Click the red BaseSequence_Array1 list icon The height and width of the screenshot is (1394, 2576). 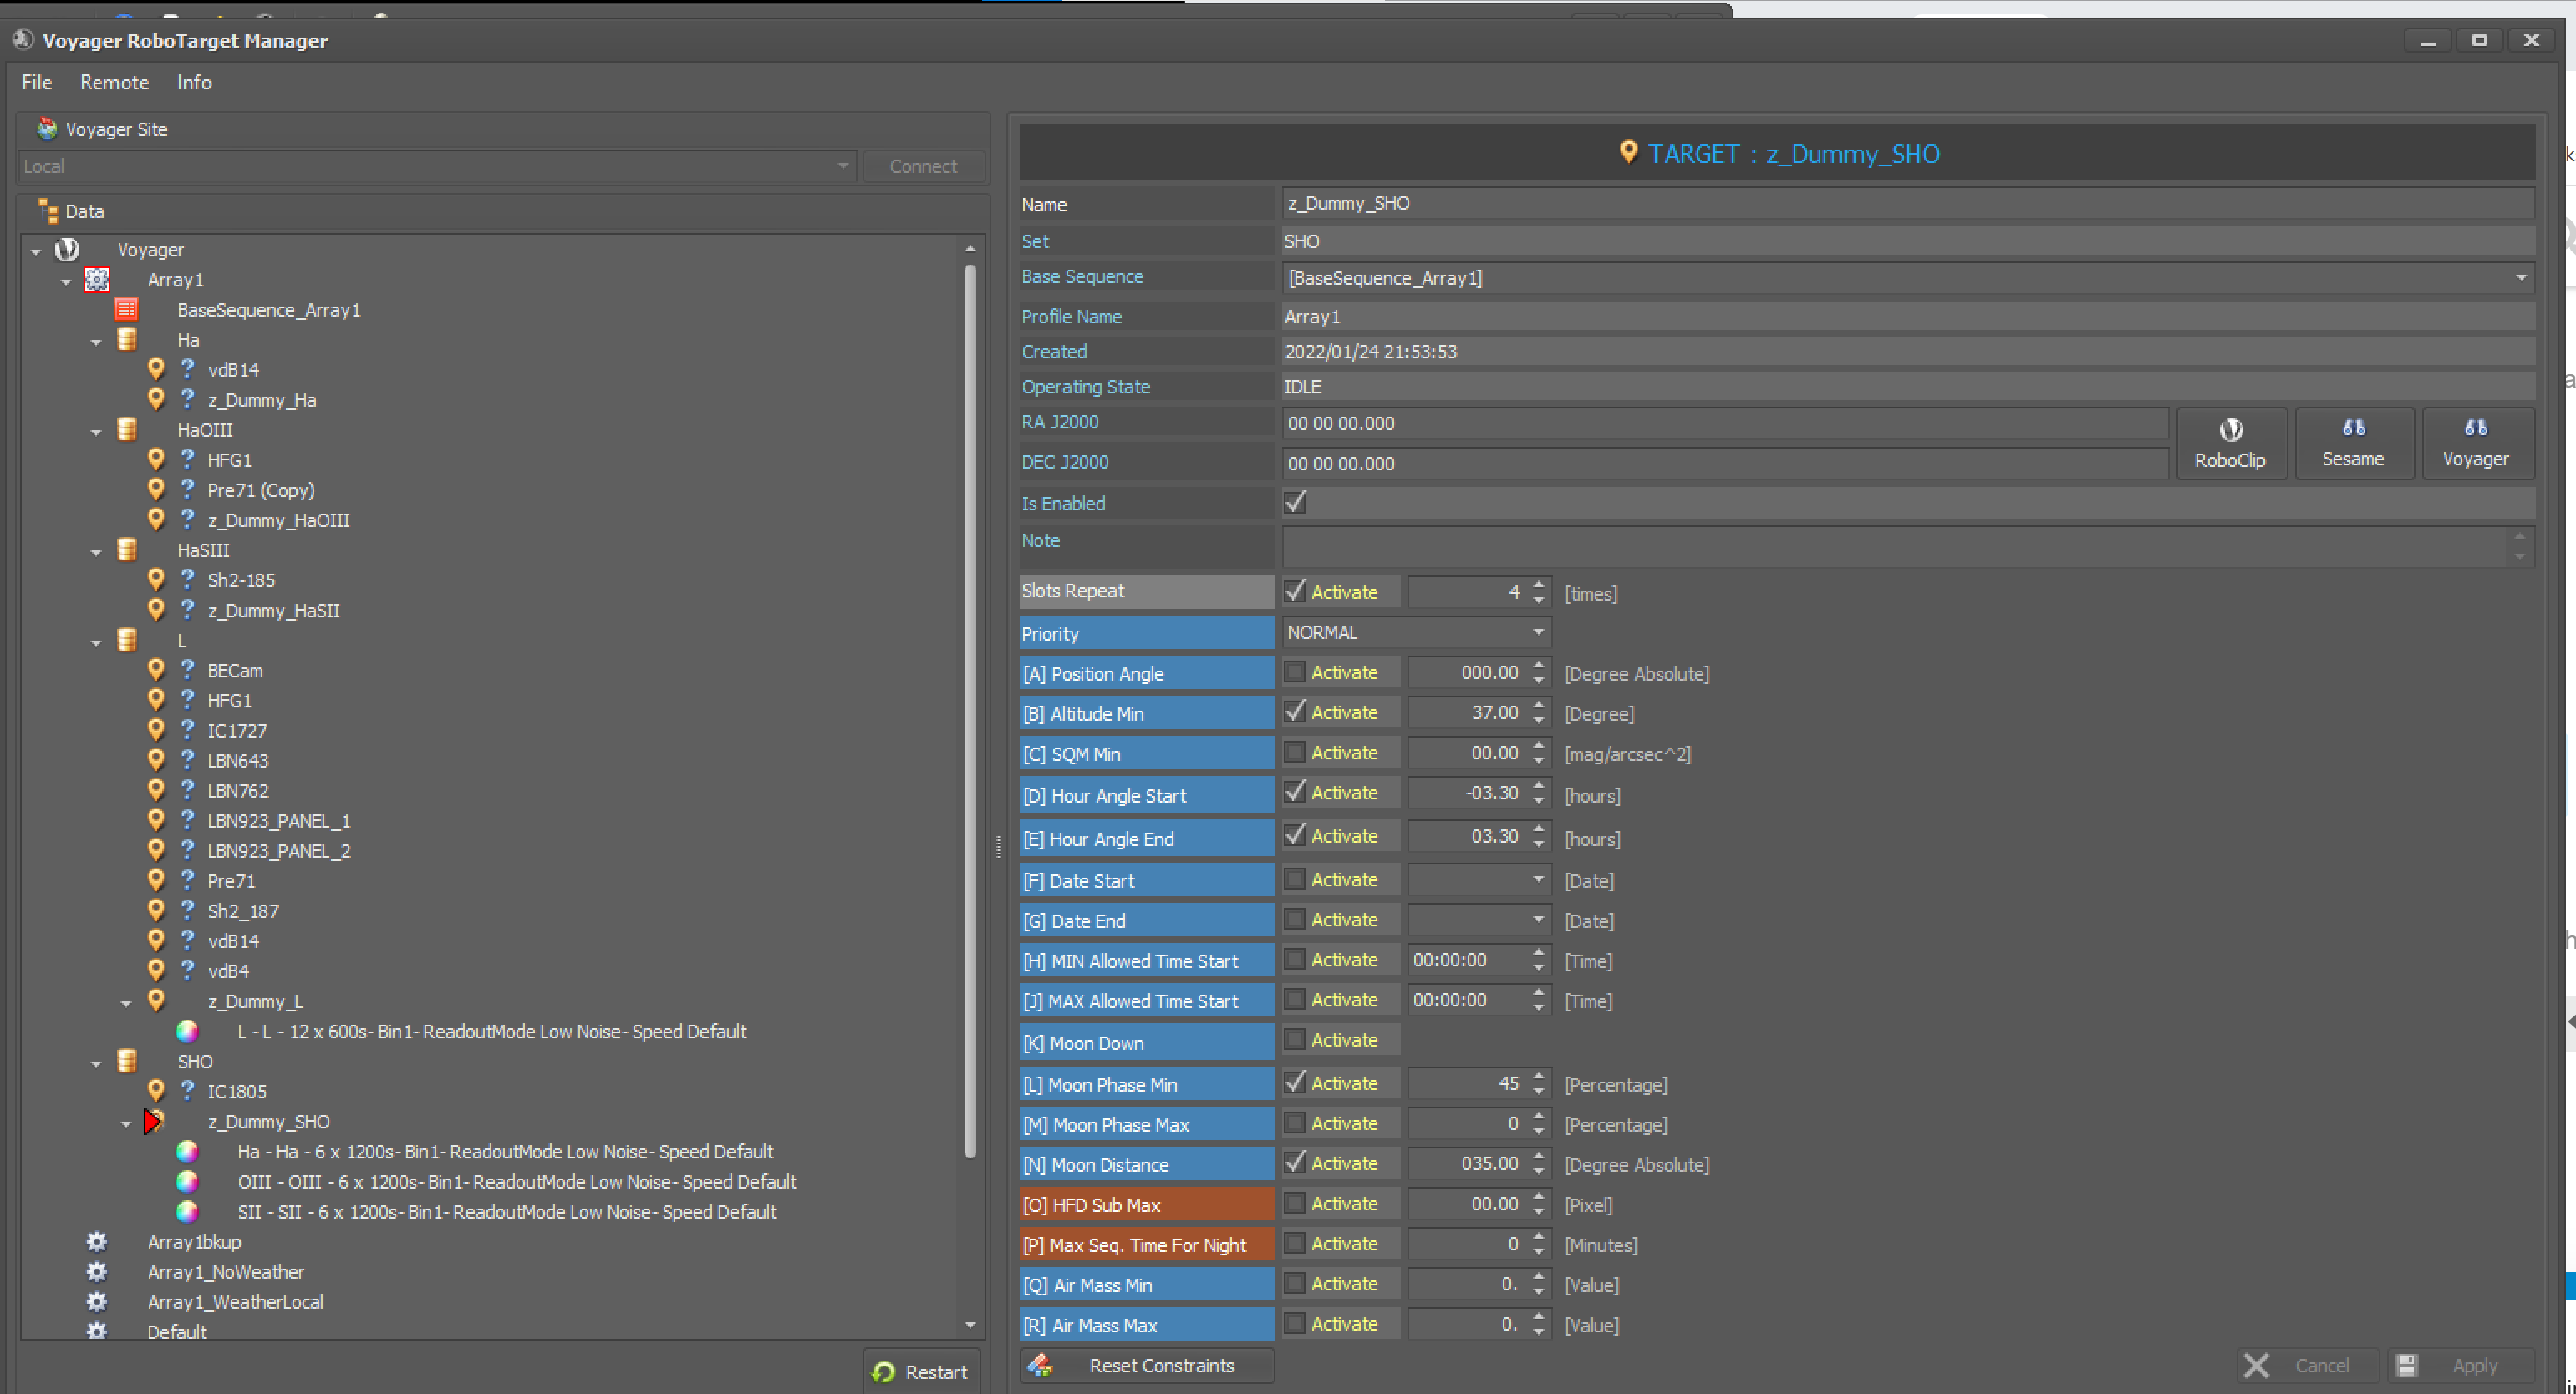[126, 309]
